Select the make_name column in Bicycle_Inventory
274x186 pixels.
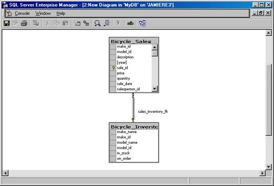click(x=127, y=132)
